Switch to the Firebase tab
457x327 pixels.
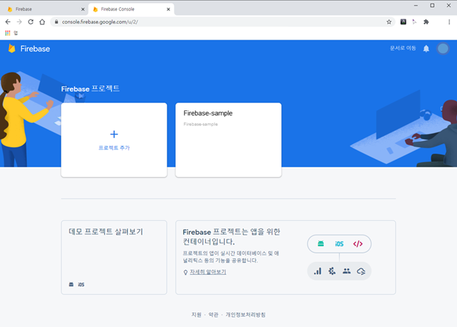pyautogui.click(x=44, y=9)
